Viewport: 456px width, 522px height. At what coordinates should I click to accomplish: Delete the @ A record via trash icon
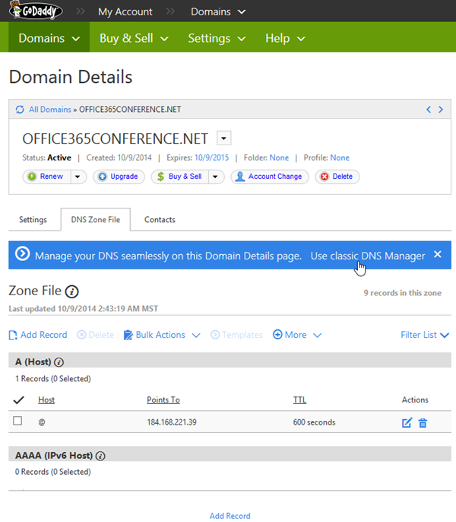point(423,422)
